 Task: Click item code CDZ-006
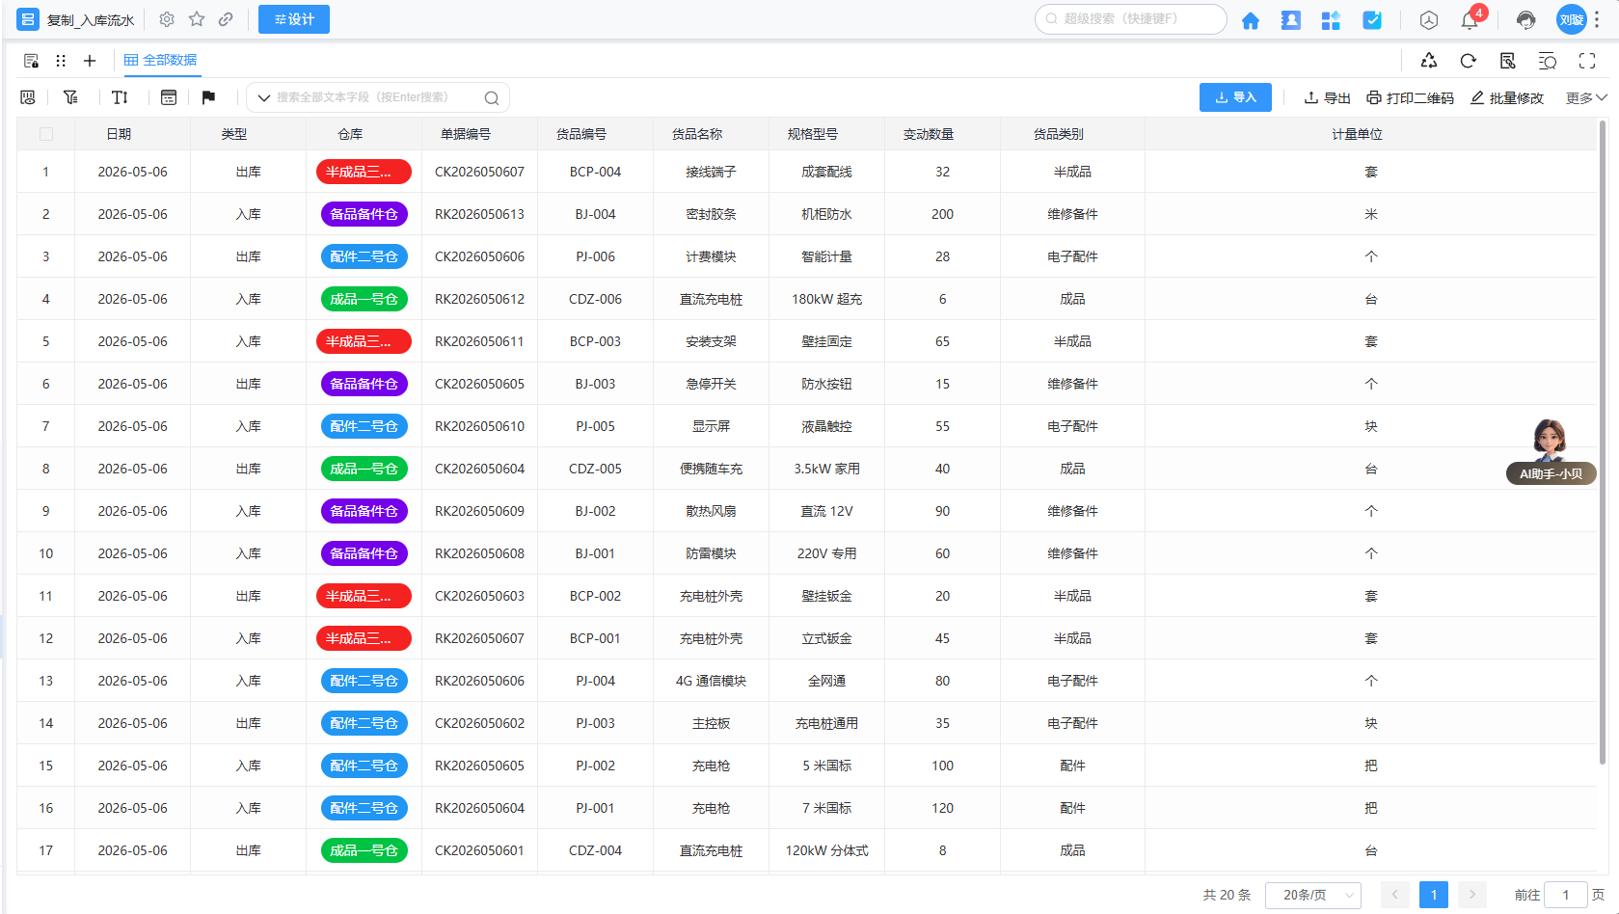point(596,299)
